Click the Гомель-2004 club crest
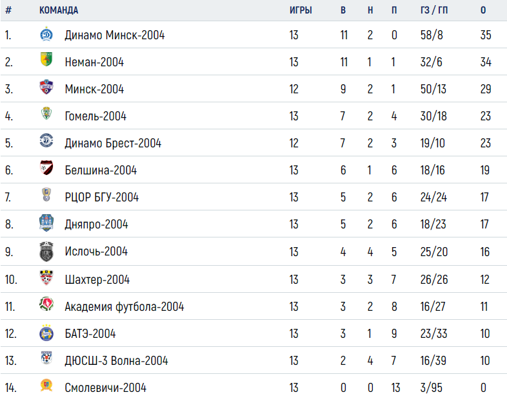 click(x=46, y=113)
